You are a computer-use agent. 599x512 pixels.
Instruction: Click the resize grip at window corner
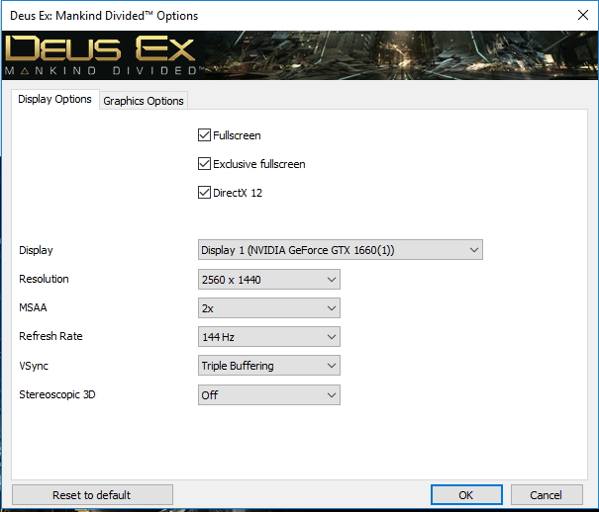coord(593,506)
